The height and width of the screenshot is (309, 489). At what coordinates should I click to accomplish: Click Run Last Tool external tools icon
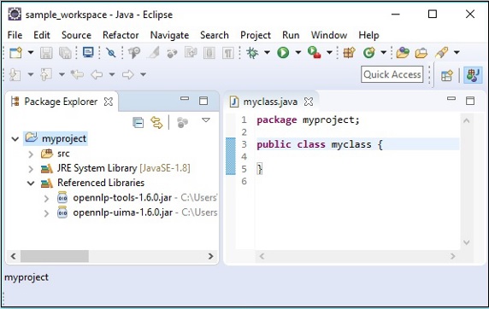point(314,52)
